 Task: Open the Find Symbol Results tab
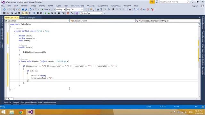pyautogui.click(x=29, y=103)
